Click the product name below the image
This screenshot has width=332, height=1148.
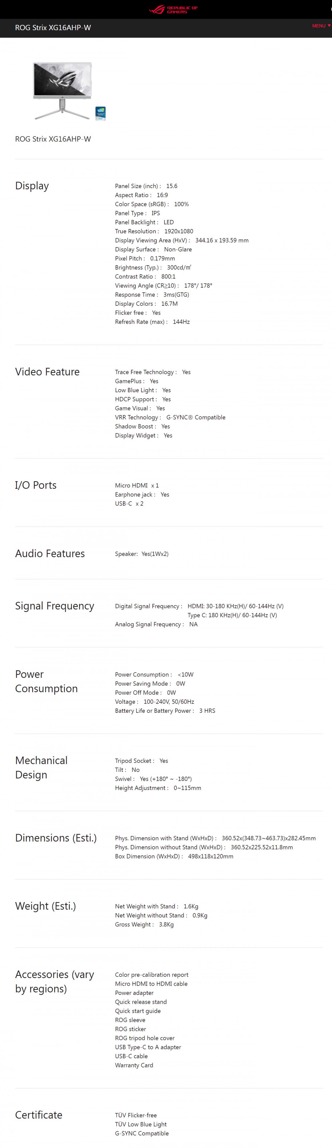(x=53, y=139)
